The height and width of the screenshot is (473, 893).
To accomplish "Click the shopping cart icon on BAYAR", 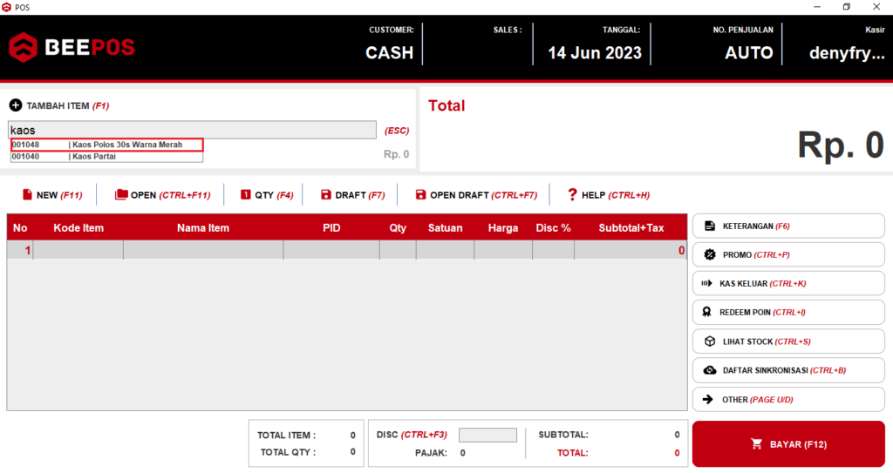I will coord(756,444).
